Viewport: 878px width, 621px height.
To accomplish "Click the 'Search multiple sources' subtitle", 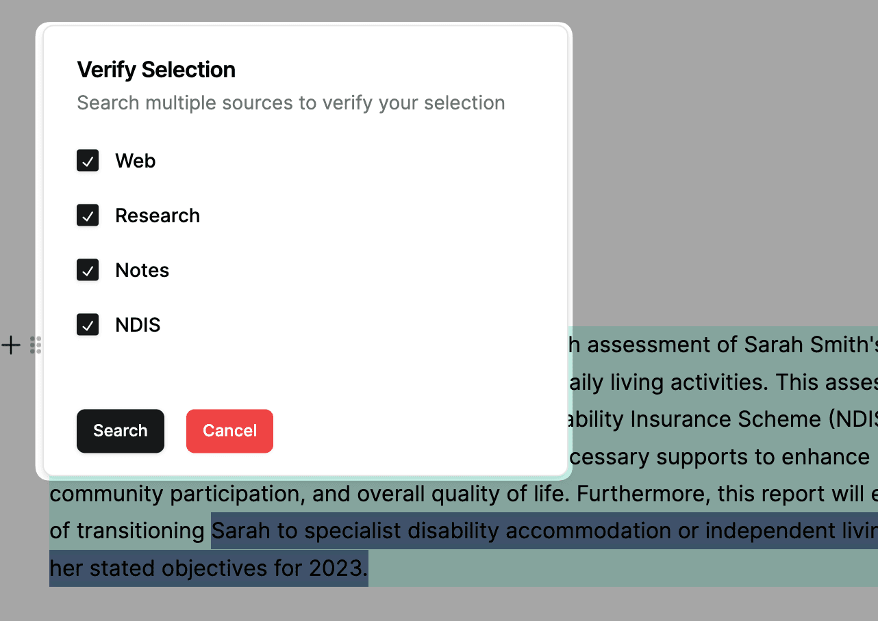I will tap(290, 103).
